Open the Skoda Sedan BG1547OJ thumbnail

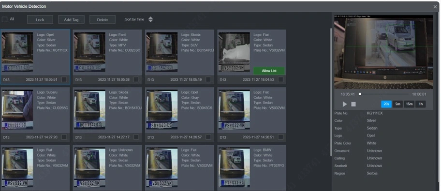tap(90, 110)
